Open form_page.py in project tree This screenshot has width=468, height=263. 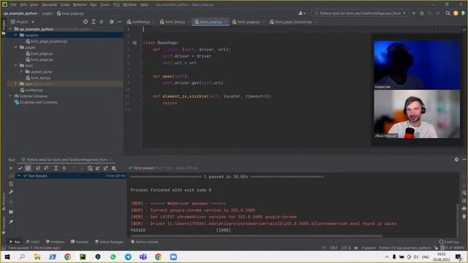coord(39,60)
